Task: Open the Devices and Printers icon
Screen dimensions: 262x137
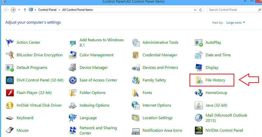Action: [136, 68]
